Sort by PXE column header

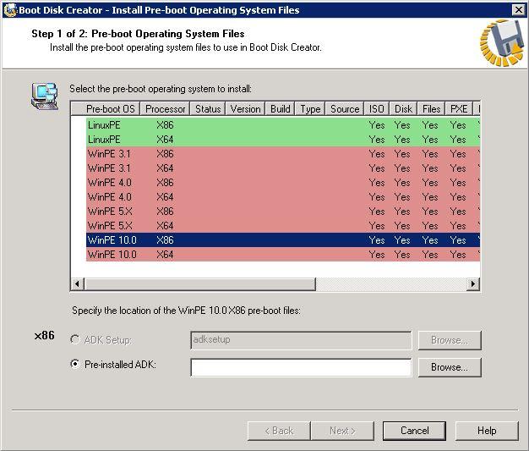459,109
